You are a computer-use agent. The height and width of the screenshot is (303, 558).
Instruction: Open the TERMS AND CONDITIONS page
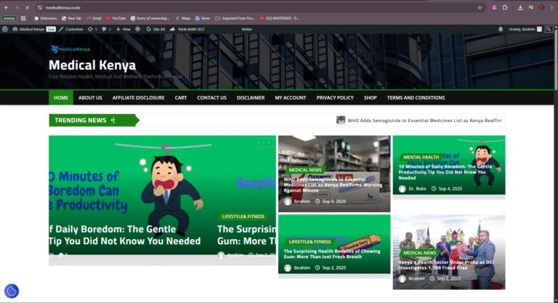click(416, 97)
